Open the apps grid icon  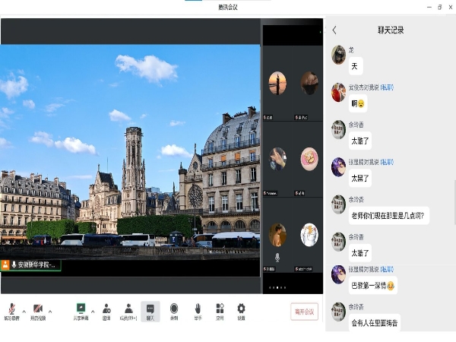(220, 309)
